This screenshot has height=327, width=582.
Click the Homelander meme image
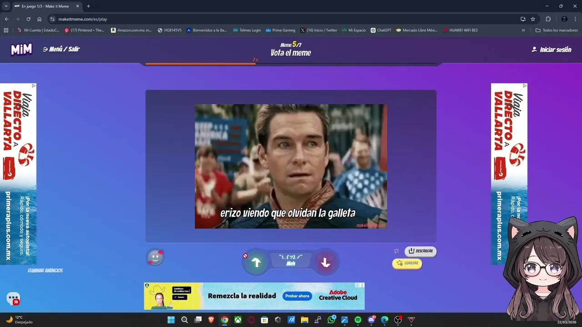coord(291,166)
